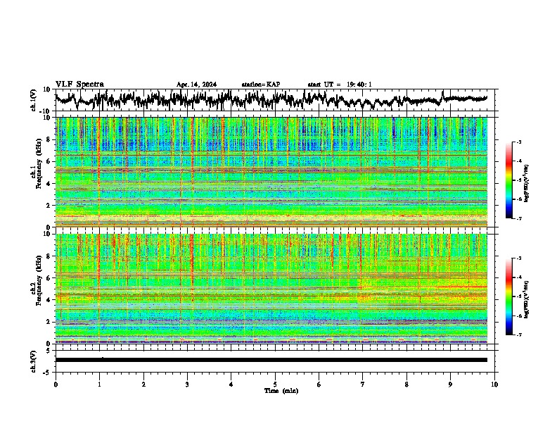Click time axis tick label "1"

point(99,385)
